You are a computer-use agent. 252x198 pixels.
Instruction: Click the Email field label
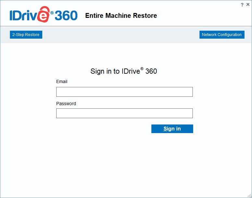click(62, 81)
